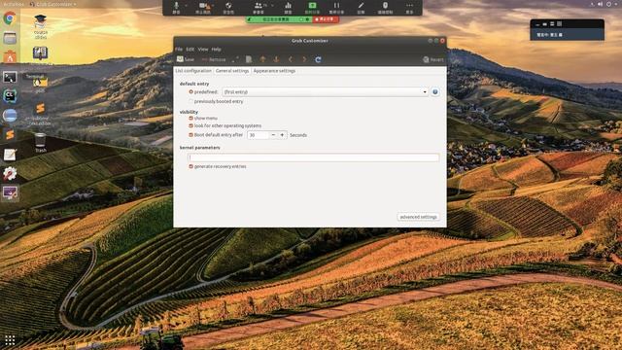Click the annotate pencil icon in meeting bar
Image resolution: width=622 pixels, height=350 pixels.
click(361, 6)
